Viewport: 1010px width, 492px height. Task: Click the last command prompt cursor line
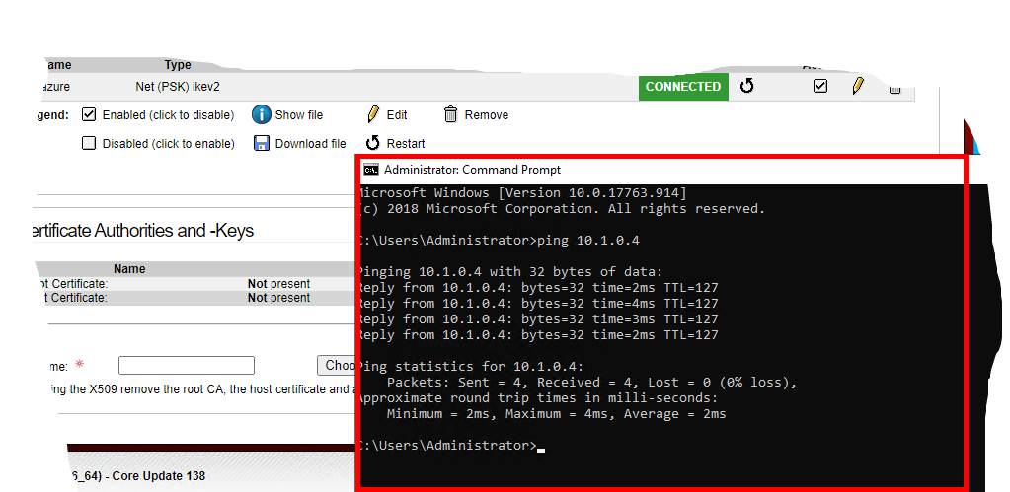coord(451,446)
